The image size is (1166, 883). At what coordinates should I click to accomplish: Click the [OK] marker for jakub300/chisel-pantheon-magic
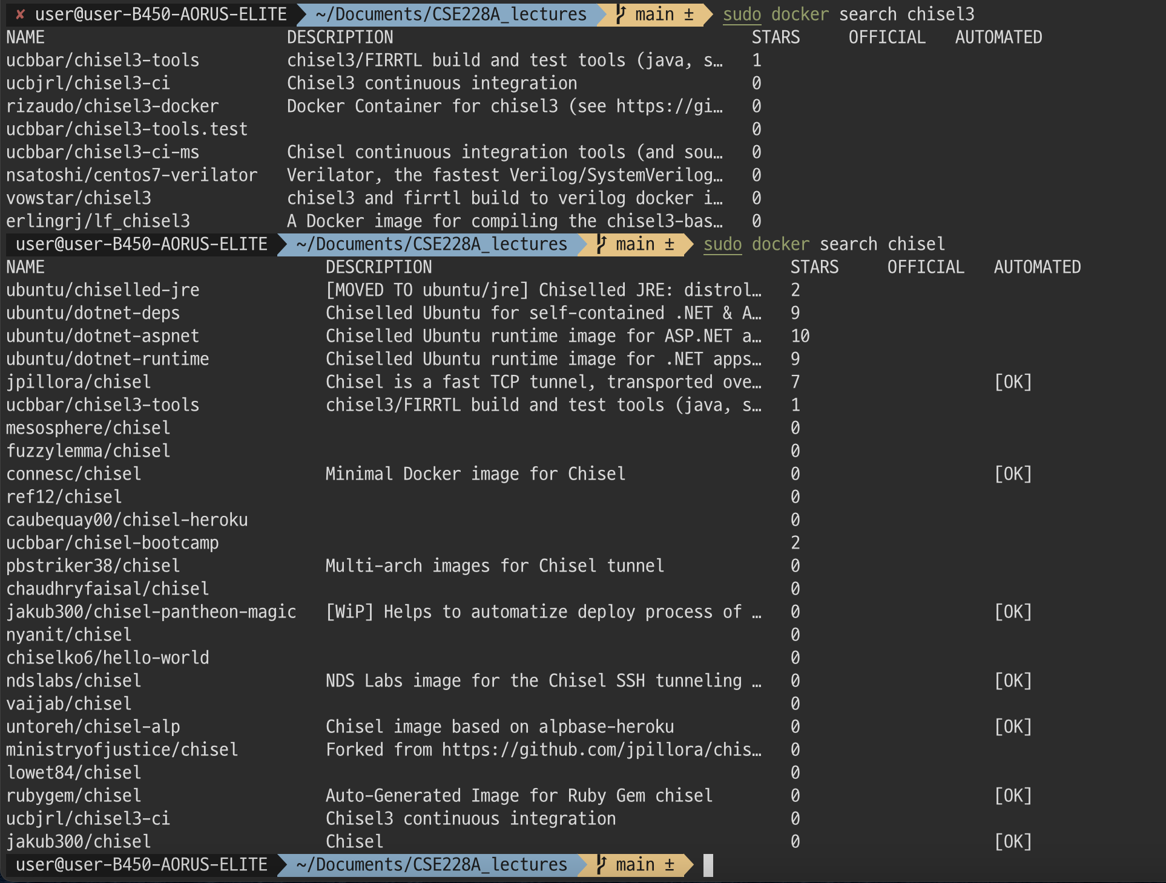(x=1013, y=612)
